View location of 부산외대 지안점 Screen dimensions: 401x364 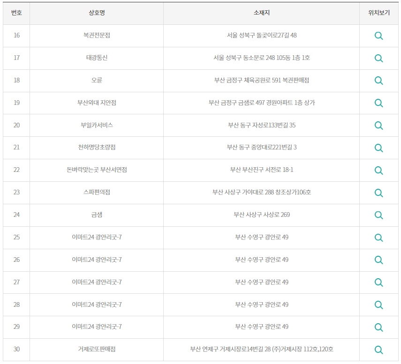[x=379, y=103]
